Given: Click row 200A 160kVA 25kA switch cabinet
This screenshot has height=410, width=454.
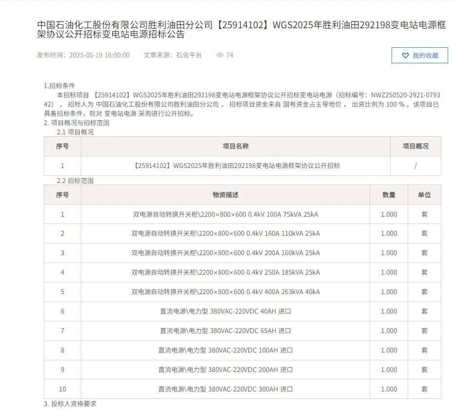Looking at the screenshot, I should (x=243, y=253).
